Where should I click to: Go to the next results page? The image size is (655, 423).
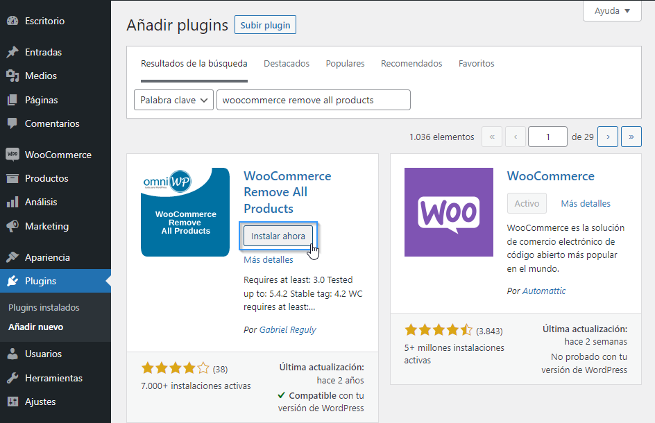[608, 137]
